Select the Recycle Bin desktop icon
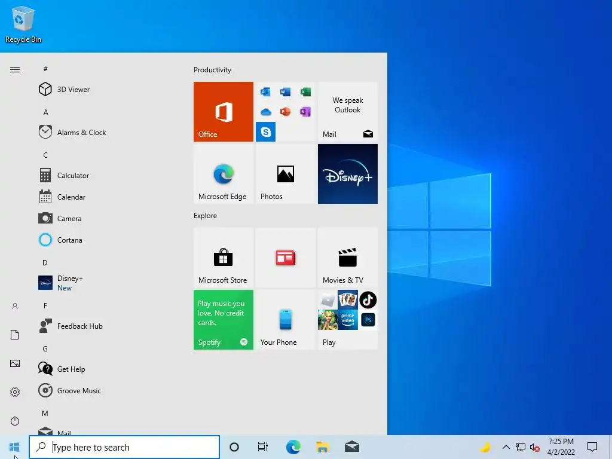Image resolution: width=612 pixels, height=459 pixels. coord(23,24)
